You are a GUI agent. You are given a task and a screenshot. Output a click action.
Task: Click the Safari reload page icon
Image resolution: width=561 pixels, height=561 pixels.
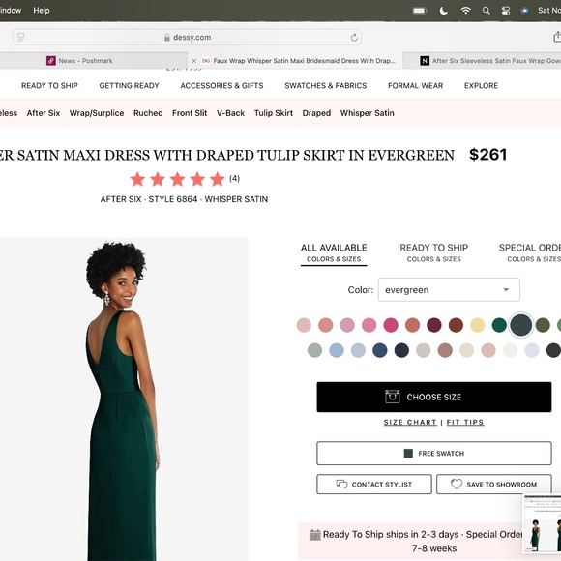coord(354,37)
